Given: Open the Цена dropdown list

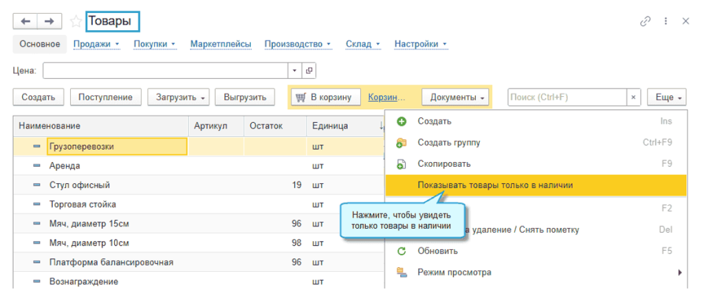Looking at the screenshot, I should click(295, 70).
